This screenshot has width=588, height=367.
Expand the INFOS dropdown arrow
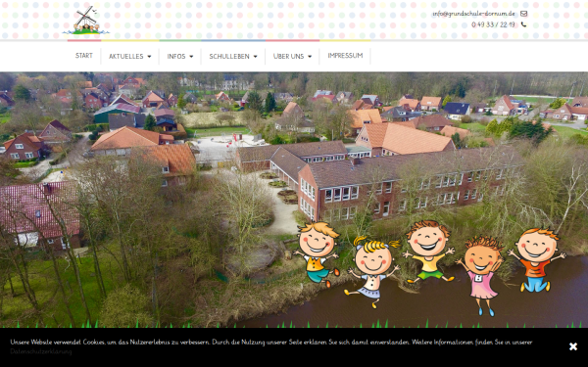coord(191,57)
